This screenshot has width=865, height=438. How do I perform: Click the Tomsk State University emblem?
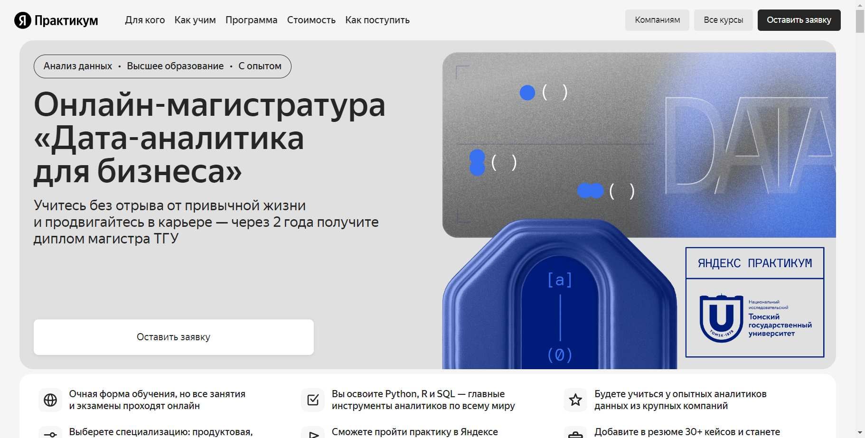(721, 318)
